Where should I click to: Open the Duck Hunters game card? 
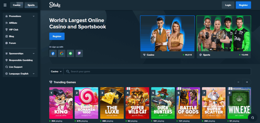(163, 103)
